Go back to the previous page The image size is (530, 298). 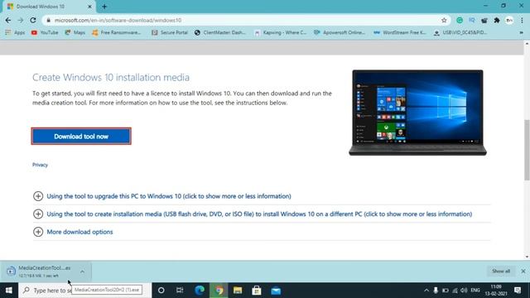[8, 20]
